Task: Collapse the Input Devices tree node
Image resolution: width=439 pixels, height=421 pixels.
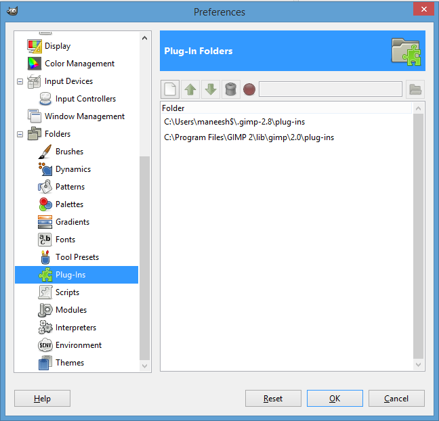Action: 20,81
